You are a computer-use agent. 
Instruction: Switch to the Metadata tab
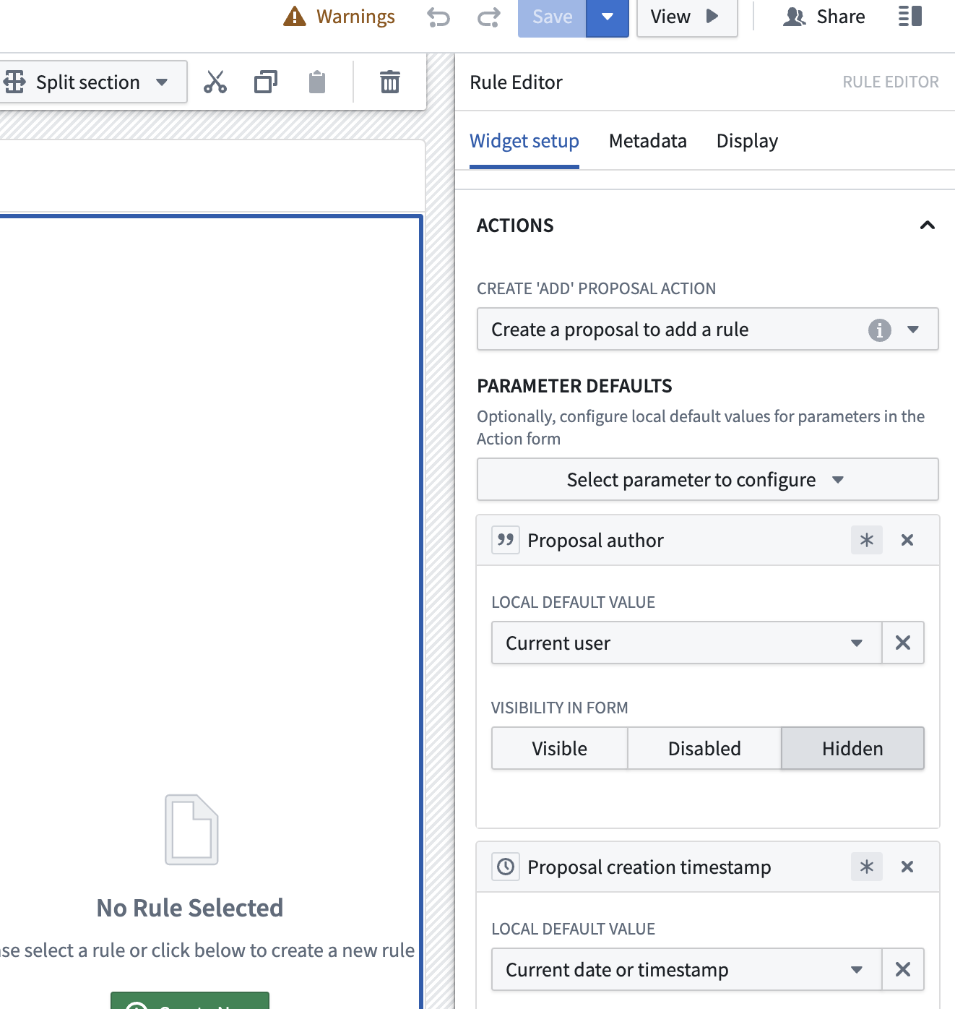tap(648, 141)
